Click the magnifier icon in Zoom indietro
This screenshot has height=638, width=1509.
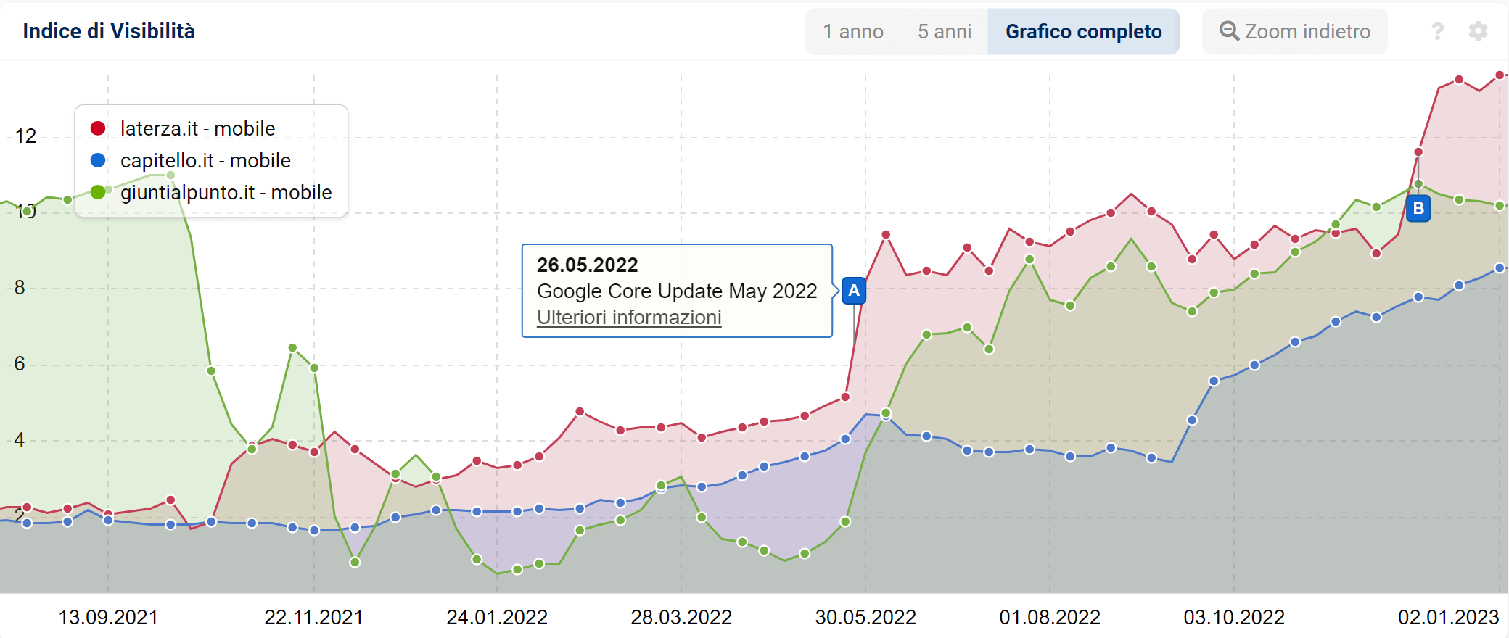pos(1229,31)
